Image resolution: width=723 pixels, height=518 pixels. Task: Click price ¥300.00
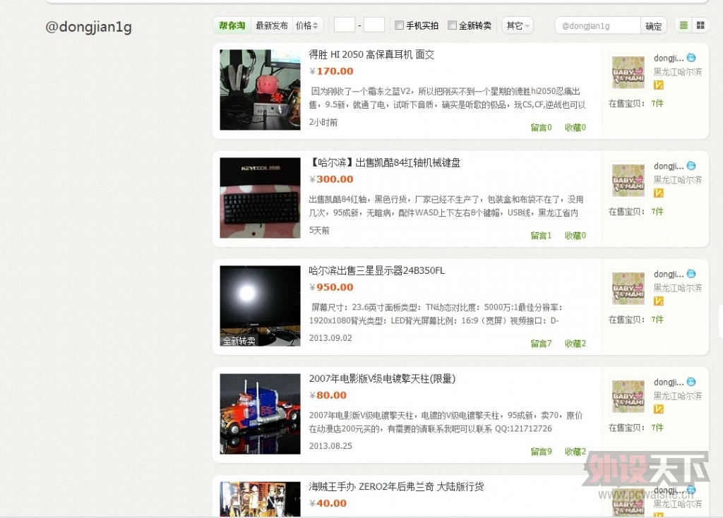tap(331, 179)
